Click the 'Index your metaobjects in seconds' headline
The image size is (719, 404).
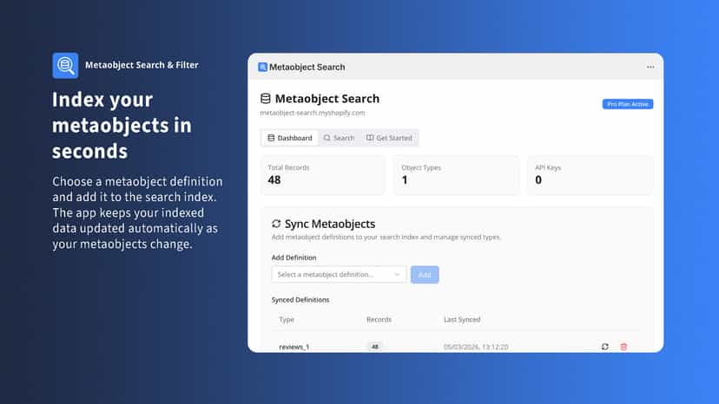coord(122,125)
